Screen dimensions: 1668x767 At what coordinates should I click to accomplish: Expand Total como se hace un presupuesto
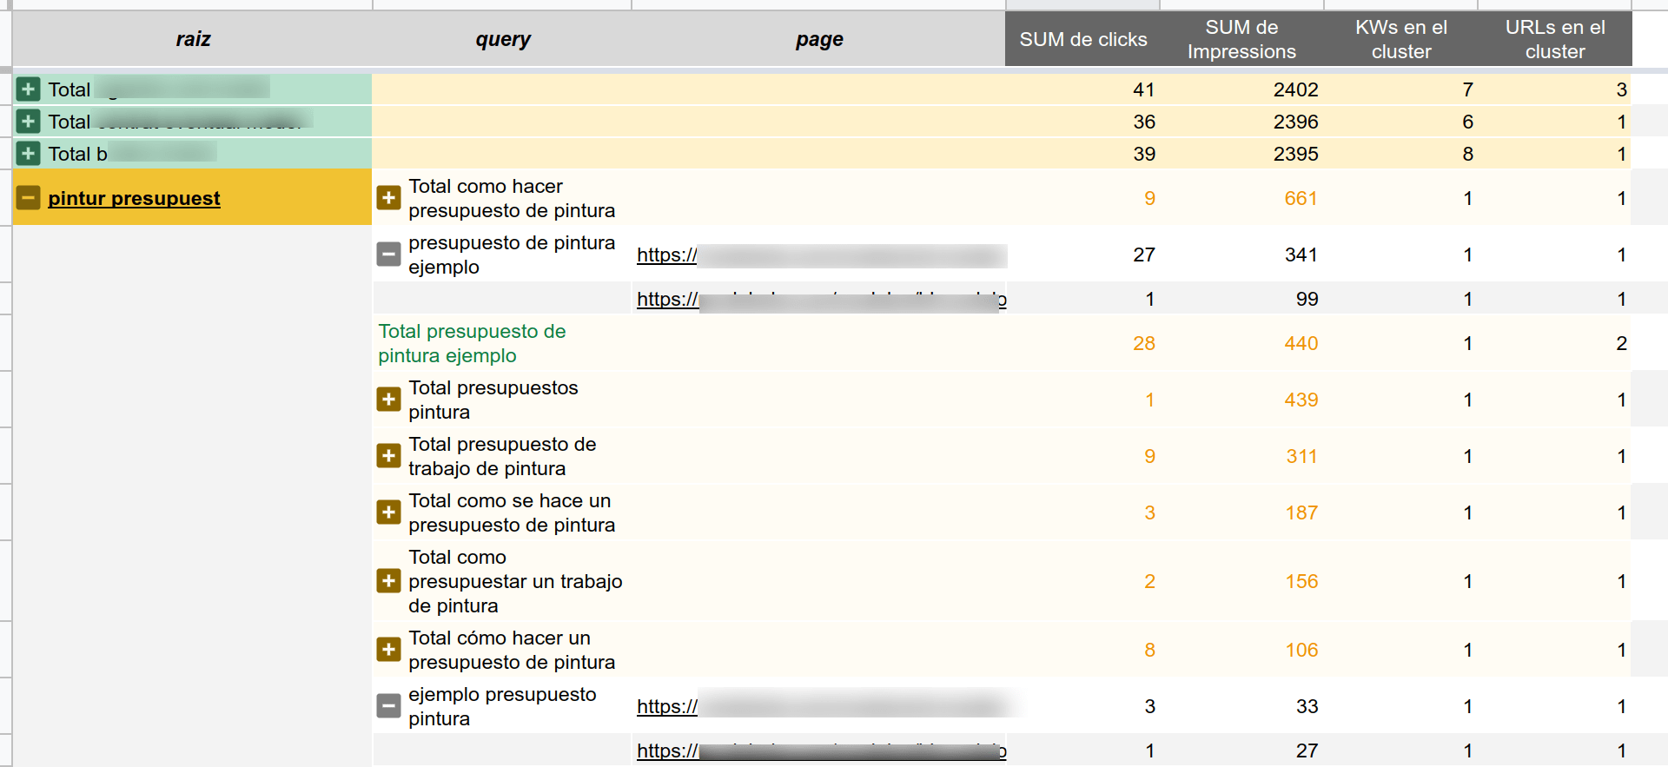pos(388,512)
